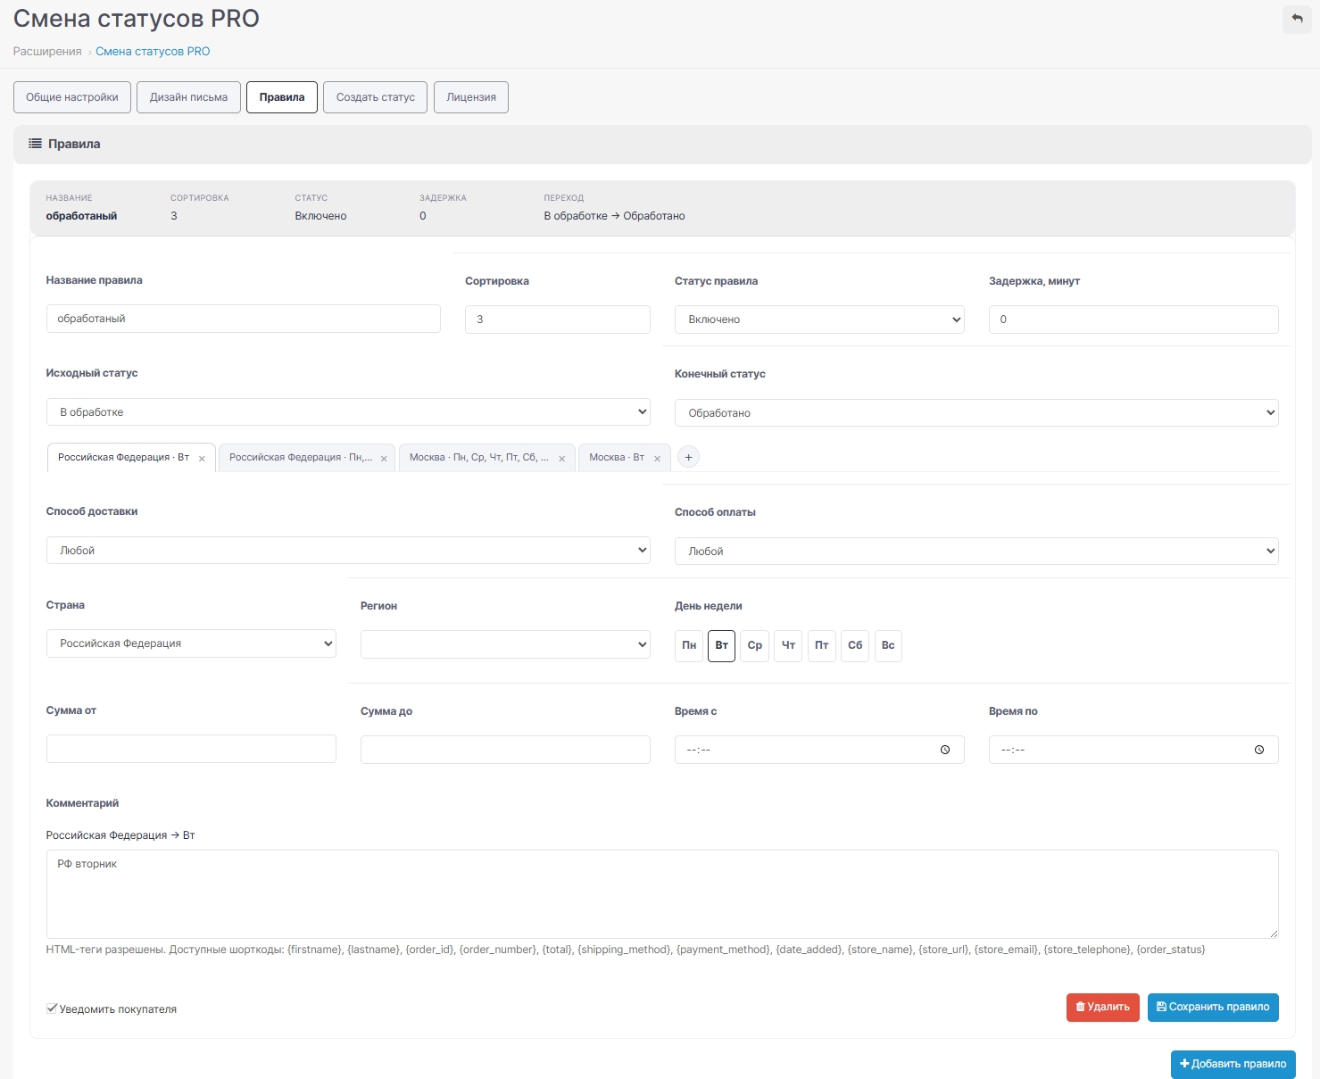The width and height of the screenshot is (1320, 1079).
Task: Focus the 'Сумма от' input field
Action: click(x=191, y=749)
